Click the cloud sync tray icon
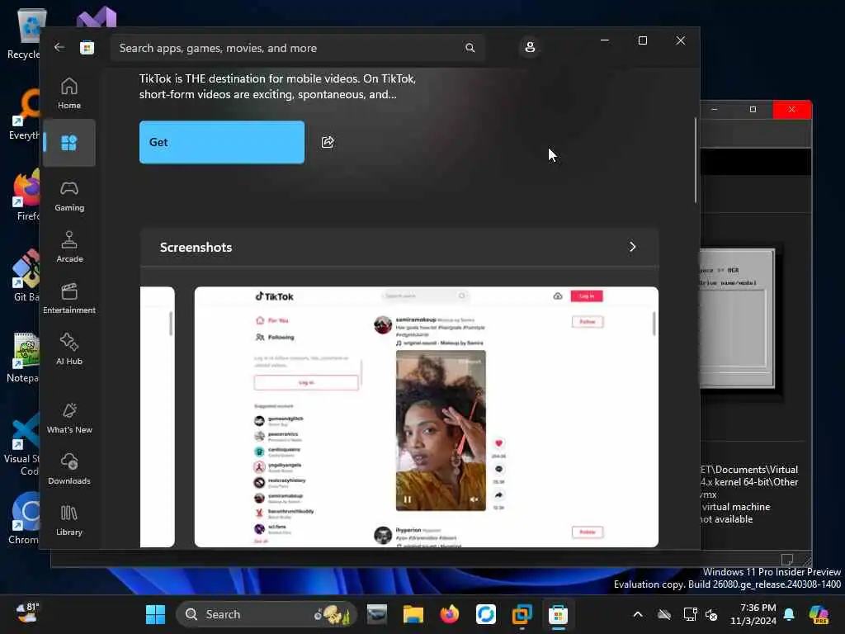This screenshot has height=634, width=845. tap(664, 614)
